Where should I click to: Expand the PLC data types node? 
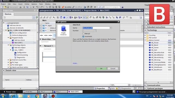[8, 65]
